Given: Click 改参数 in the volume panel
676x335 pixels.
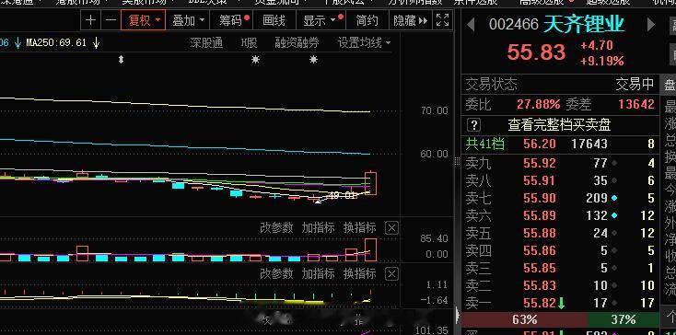Looking at the screenshot, I should [x=276, y=228].
